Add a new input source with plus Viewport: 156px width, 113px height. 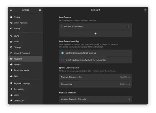tap(95, 33)
